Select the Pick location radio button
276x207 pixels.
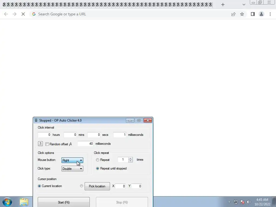pyautogui.click(x=81, y=186)
